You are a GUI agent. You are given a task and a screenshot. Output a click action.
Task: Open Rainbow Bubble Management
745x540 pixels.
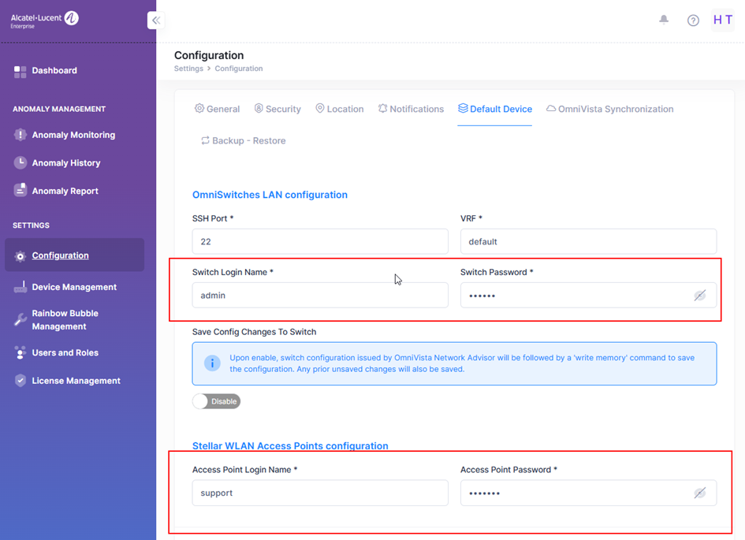coord(65,319)
